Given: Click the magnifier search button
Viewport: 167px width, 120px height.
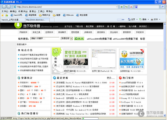Looking at the screenshot, I should 163,7.
